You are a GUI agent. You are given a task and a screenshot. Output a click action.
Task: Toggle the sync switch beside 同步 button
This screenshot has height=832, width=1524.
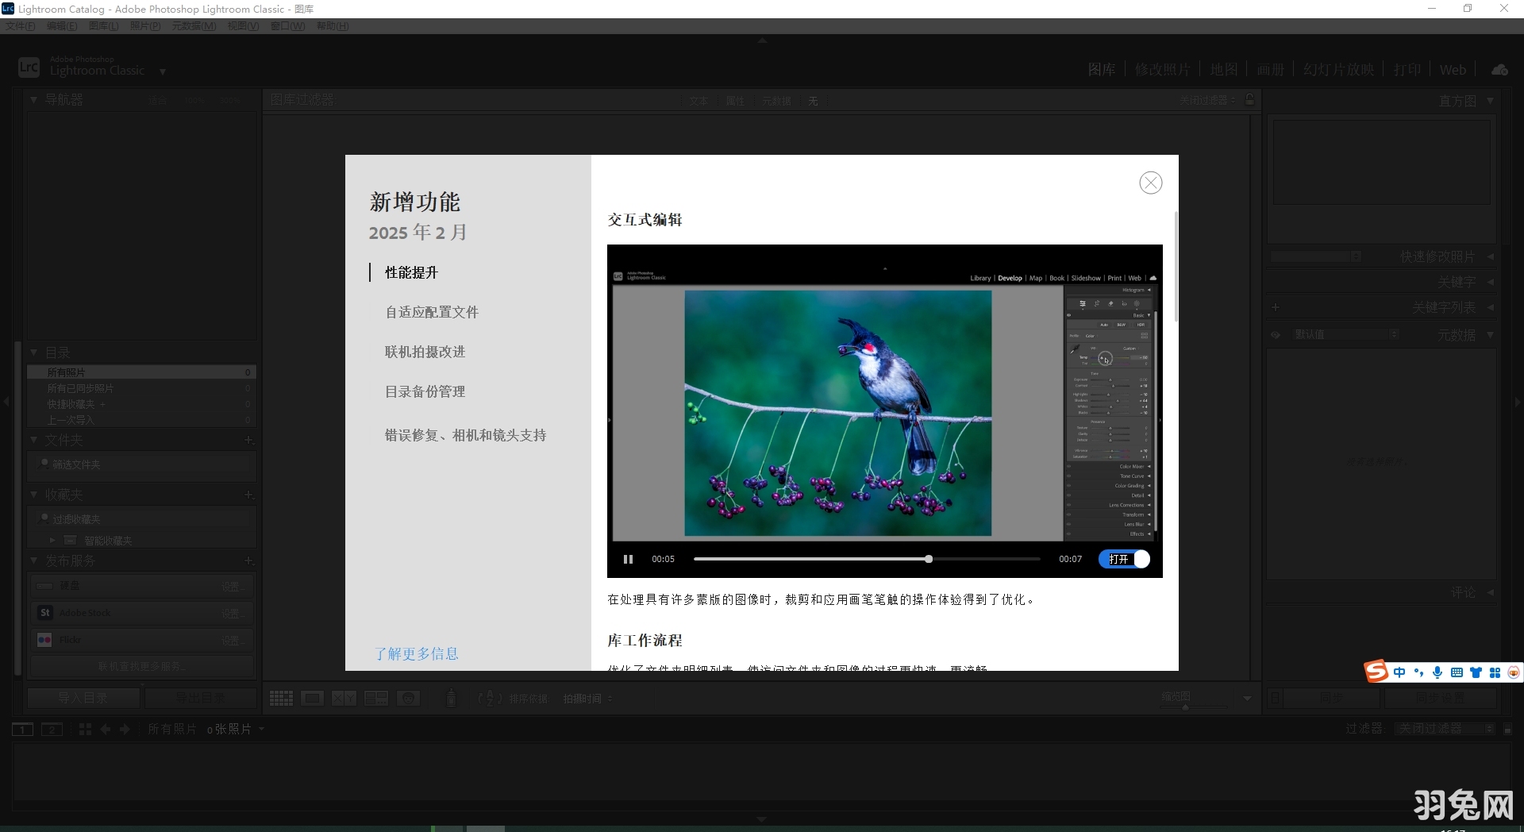(x=1275, y=697)
